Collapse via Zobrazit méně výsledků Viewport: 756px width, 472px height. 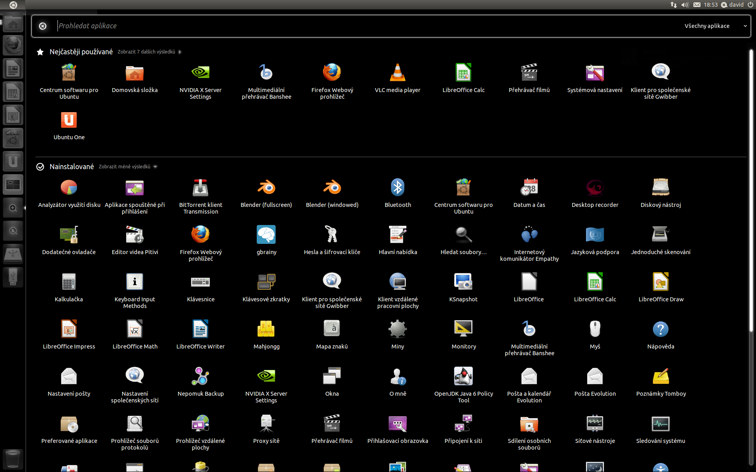coord(128,167)
